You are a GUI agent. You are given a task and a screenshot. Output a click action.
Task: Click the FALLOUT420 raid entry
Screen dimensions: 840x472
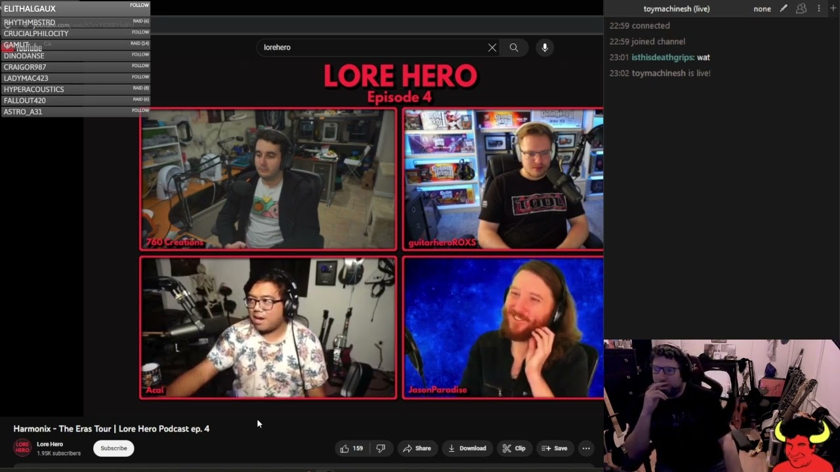coord(75,100)
